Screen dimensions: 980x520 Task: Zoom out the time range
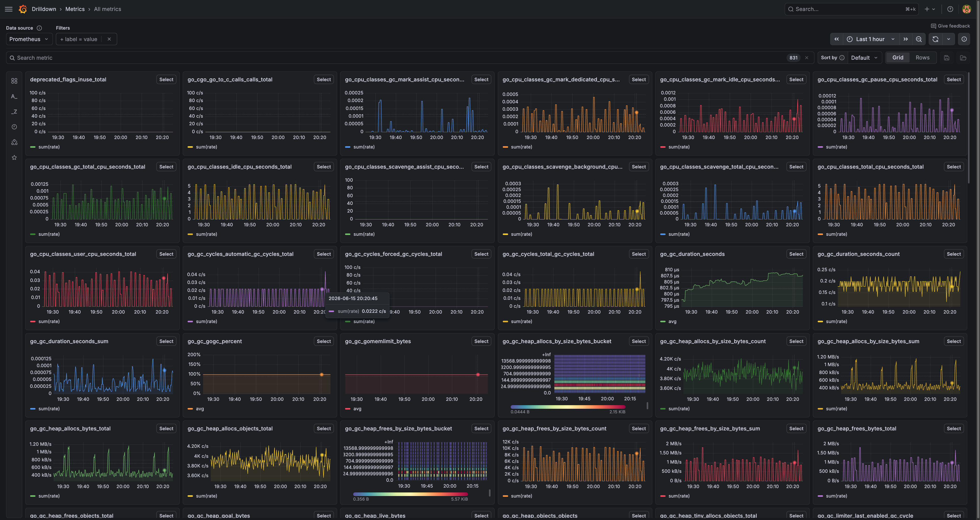[919, 39]
